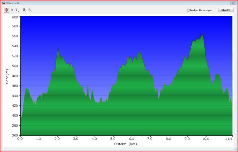238x152 pixels.
Task: Click the greyed-out zoom out magnifier
Action: 30,10
